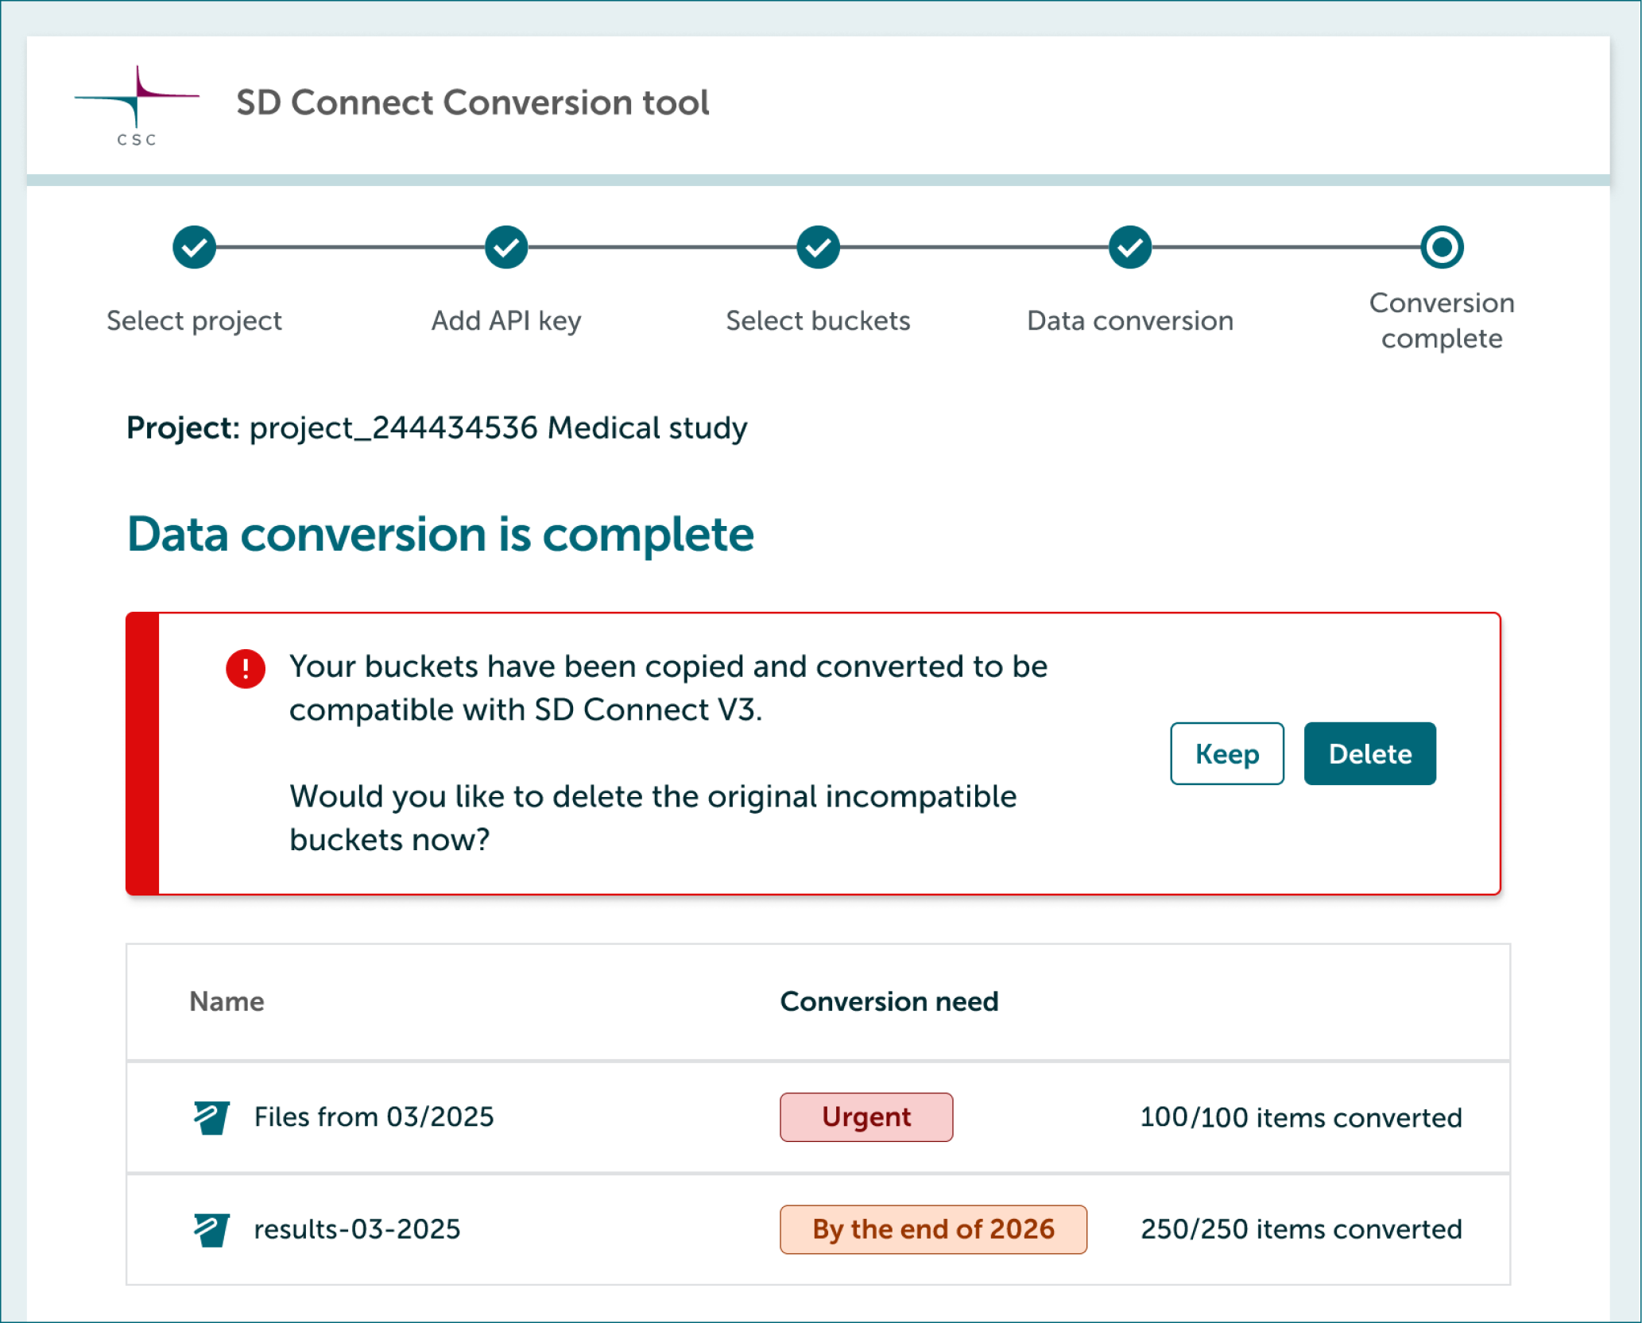Click the Add API key checkmark indicator
This screenshot has height=1323, width=1642.
click(505, 247)
